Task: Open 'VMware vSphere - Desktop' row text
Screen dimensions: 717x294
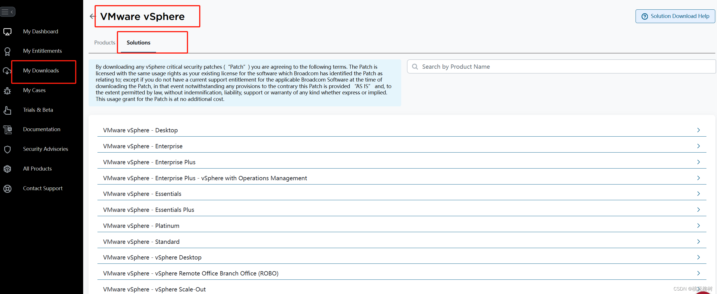Action: click(140, 130)
